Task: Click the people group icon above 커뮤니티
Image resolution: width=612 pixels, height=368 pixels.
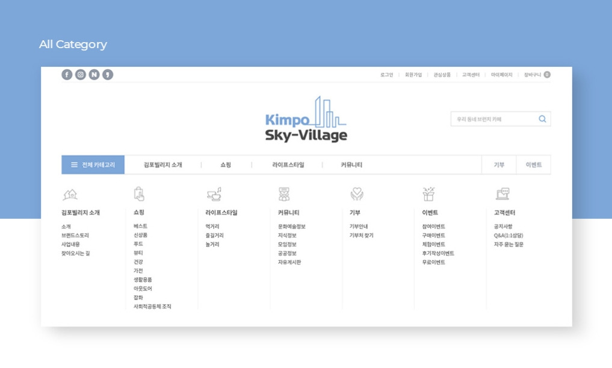Action: click(284, 194)
